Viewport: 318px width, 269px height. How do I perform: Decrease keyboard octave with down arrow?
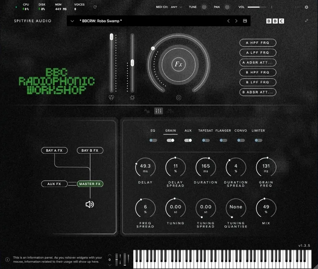tap(110, 265)
